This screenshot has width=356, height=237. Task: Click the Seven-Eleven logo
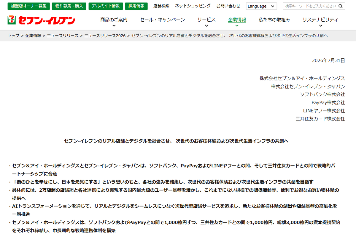[41, 20]
